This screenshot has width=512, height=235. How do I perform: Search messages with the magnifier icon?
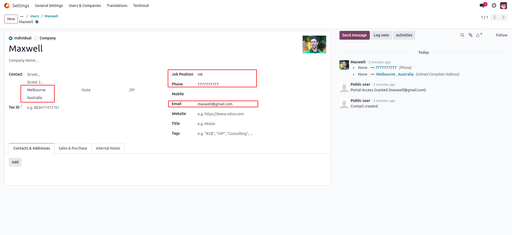(x=462, y=35)
